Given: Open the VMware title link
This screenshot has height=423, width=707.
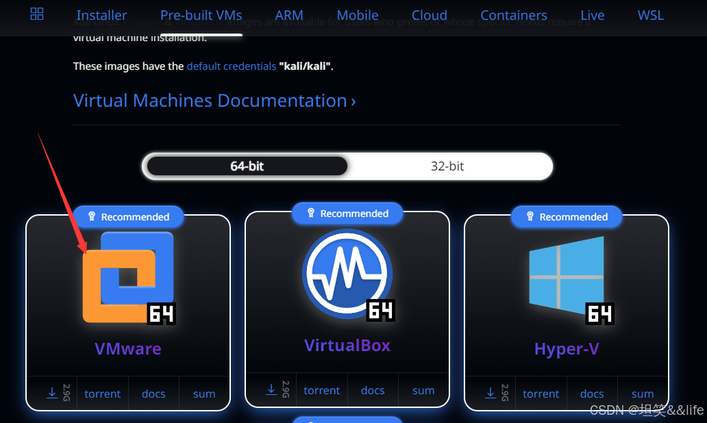Looking at the screenshot, I should 128,348.
